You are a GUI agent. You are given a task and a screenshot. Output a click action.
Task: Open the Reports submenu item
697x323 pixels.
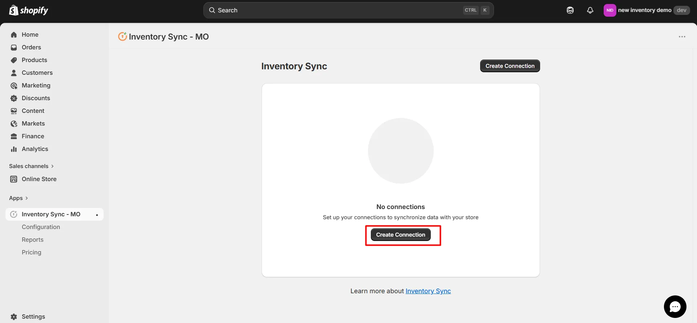click(32, 240)
